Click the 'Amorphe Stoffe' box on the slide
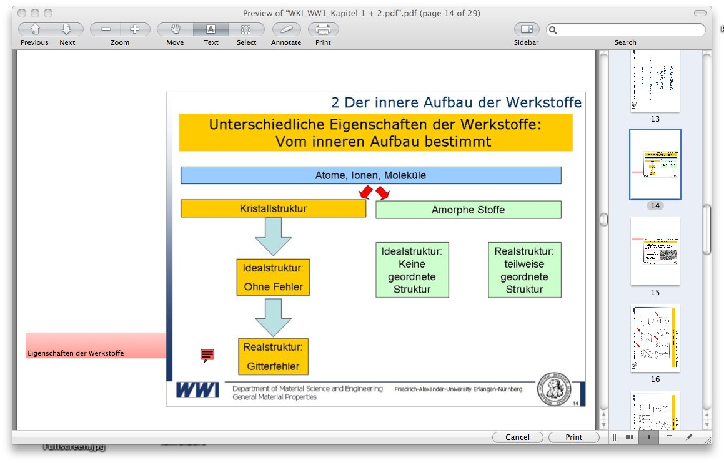Viewport: 724px width, 463px height. [x=469, y=210]
